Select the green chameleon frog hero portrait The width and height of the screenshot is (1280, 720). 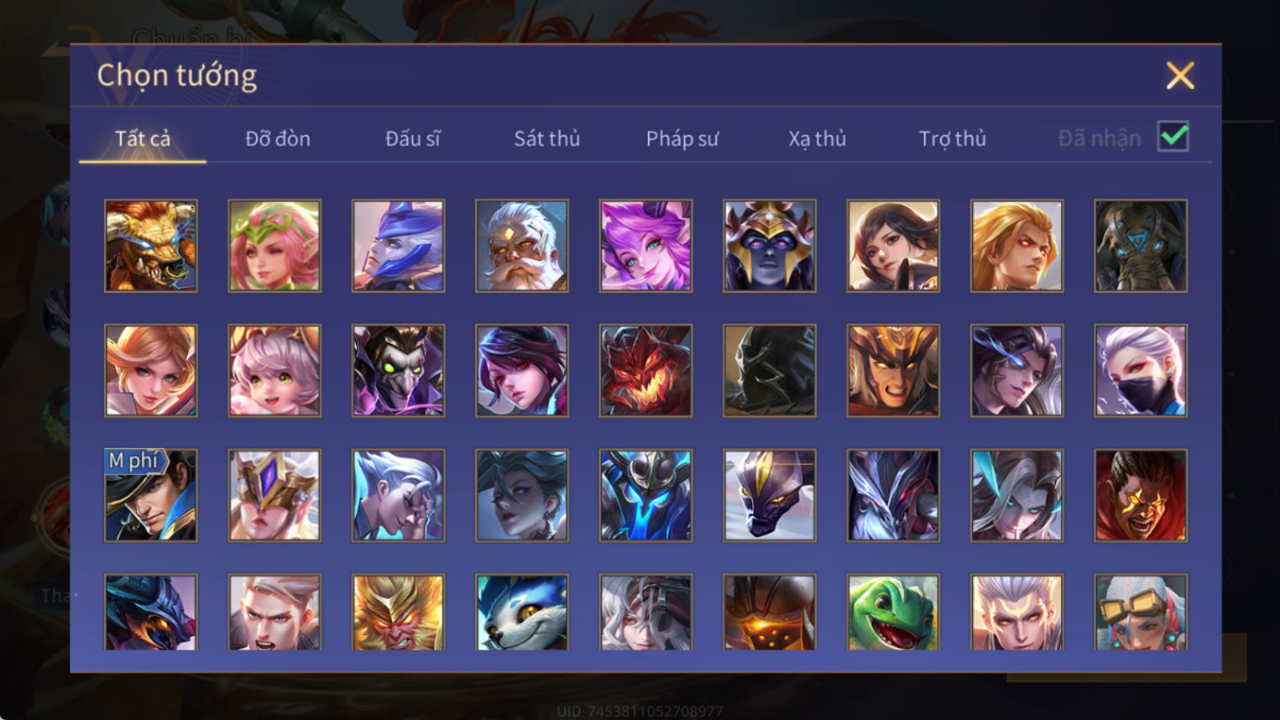[x=893, y=613]
